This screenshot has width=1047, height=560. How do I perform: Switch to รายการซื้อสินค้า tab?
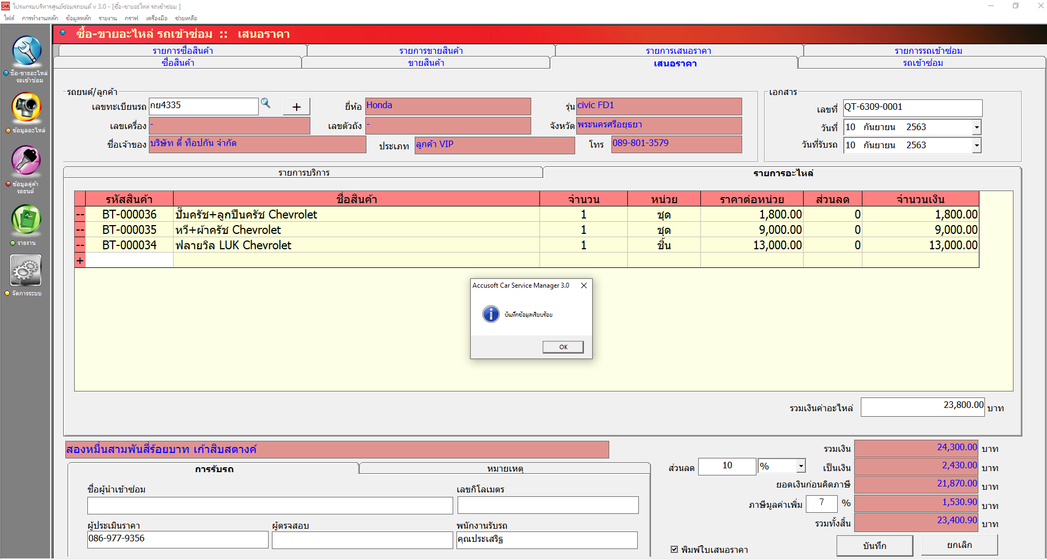click(x=183, y=51)
